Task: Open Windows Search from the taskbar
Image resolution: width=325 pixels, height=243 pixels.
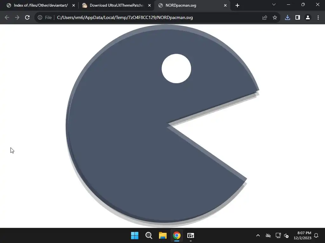Action: pyautogui.click(x=149, y=235)
